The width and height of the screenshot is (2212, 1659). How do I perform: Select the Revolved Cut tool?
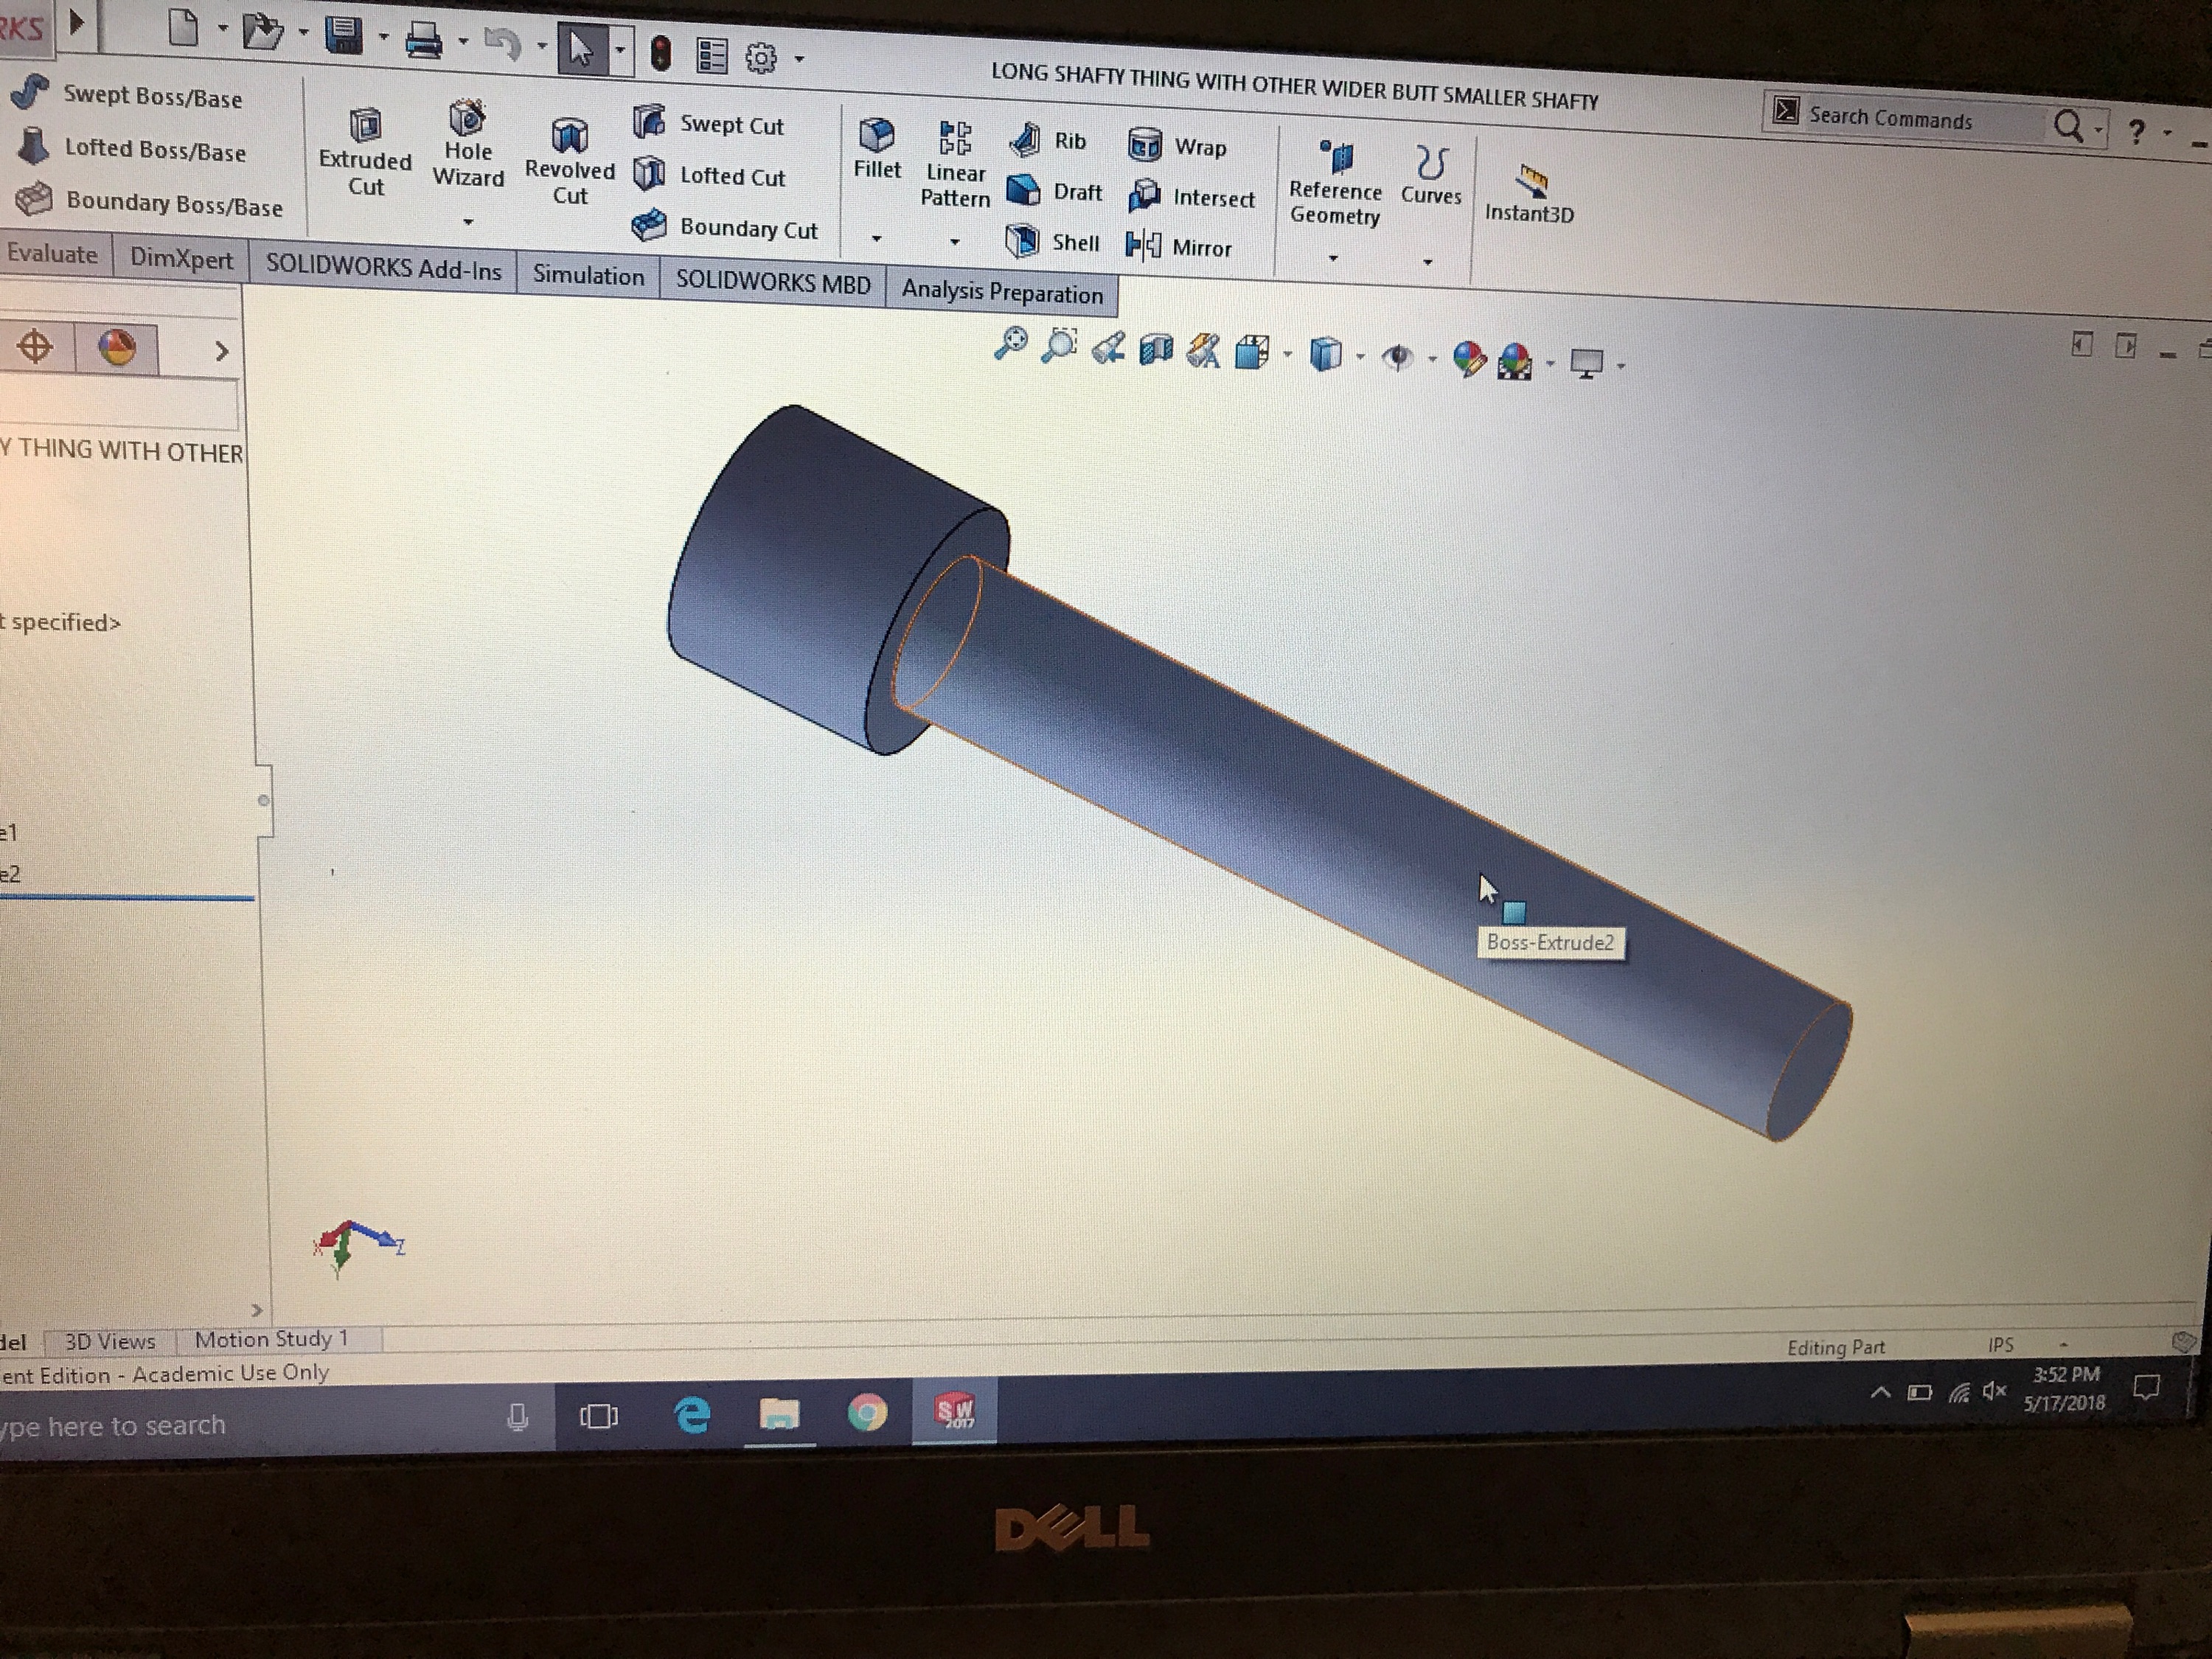coord(569,135)
